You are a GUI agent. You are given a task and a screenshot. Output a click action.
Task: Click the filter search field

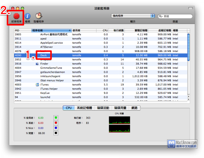[175, 16]
